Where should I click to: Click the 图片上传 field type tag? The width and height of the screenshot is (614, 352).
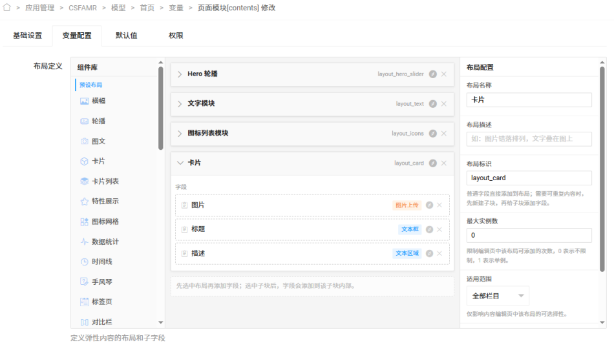click(407, 205)
